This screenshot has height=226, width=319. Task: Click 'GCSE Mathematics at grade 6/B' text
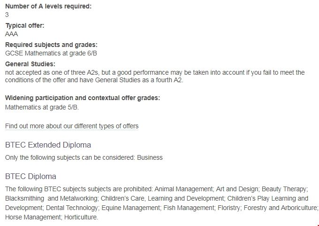click(x=51, y=53)
